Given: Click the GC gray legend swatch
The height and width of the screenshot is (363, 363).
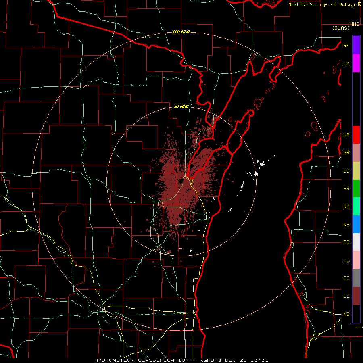Looking at the screenshot, I should coord(356,278).
